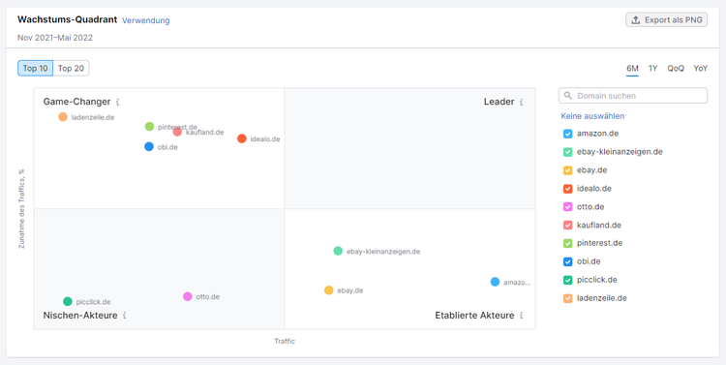Uncheck the idealo.de checkbox

point(568,189)
